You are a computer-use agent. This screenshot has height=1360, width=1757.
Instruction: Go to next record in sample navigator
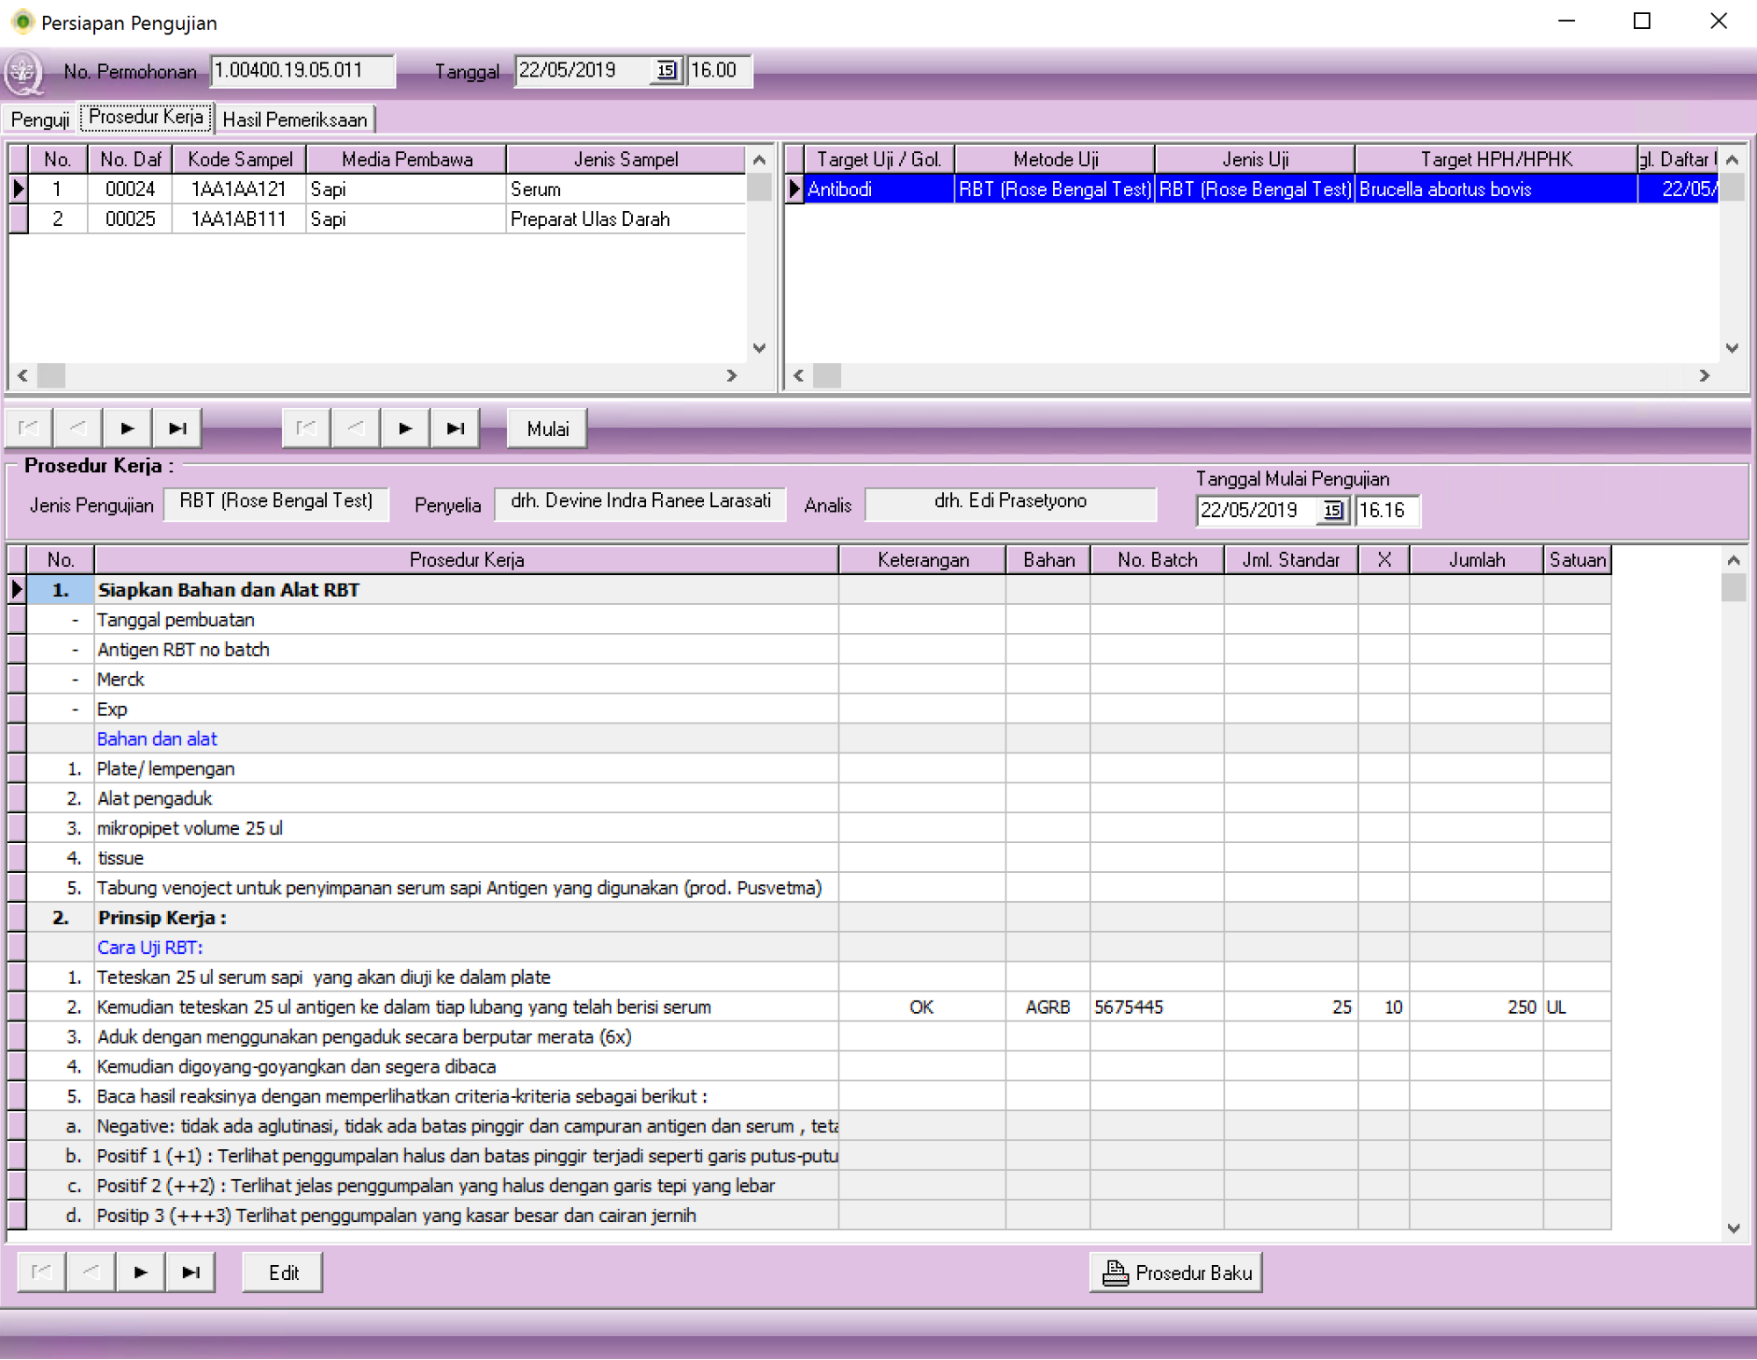[x=127, y=428]
